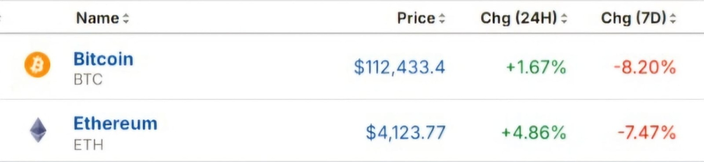704x162 pixels.
Task: Click Ethereum's +4.86% 24-hour change
Action: [x=533, y=132]
